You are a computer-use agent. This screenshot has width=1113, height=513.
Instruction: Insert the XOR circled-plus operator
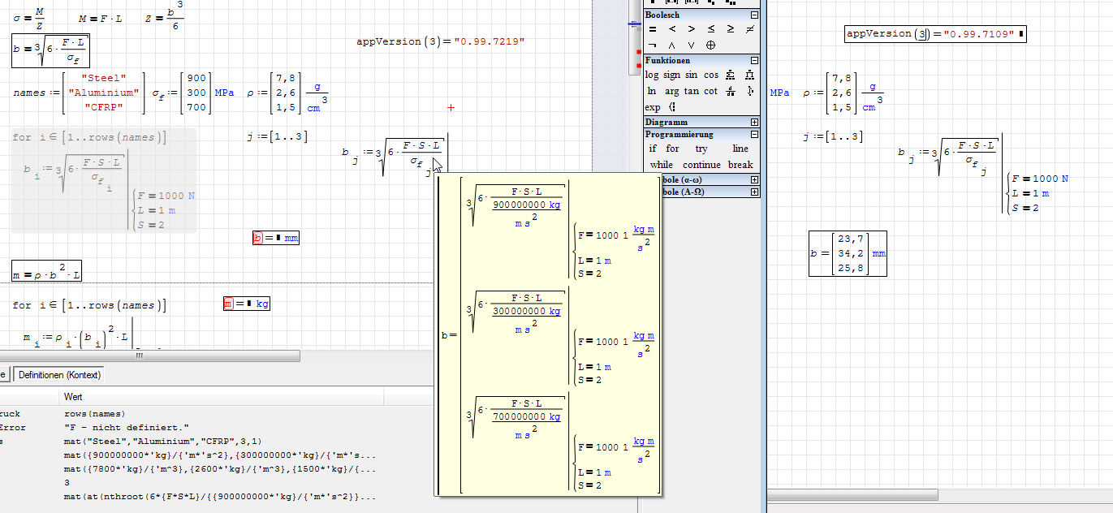click(711, 45)
